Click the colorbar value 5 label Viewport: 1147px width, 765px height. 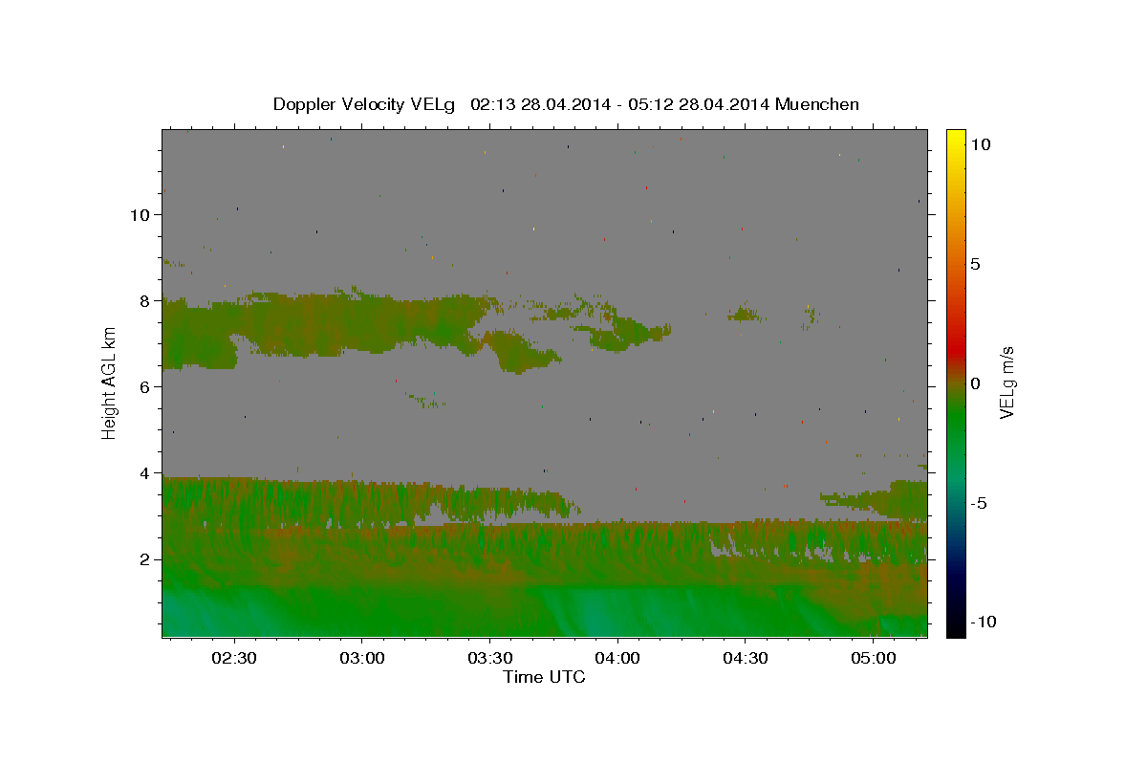point(975,264)
